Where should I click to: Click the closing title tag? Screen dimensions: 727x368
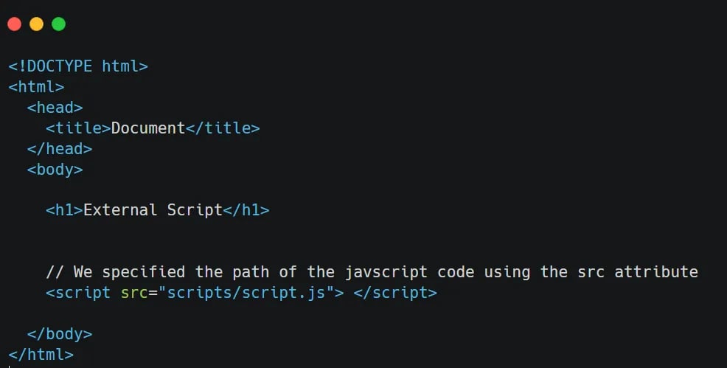(223, 128)
